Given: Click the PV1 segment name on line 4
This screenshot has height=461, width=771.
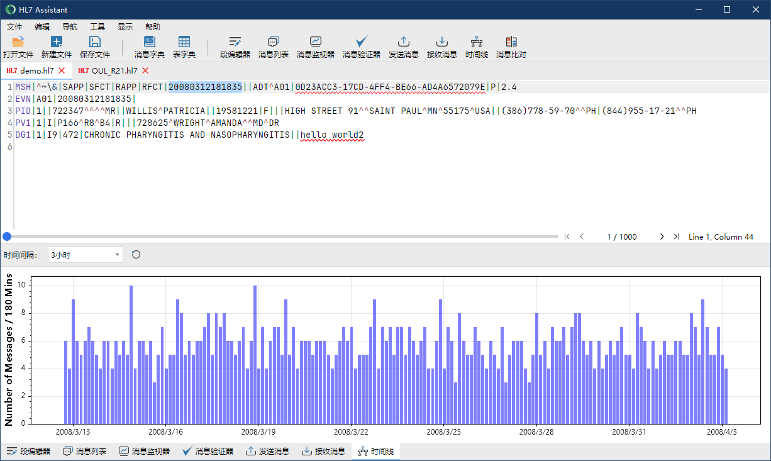Looking at the screenshot, I should pyautogui.click(x=23, y=123).
